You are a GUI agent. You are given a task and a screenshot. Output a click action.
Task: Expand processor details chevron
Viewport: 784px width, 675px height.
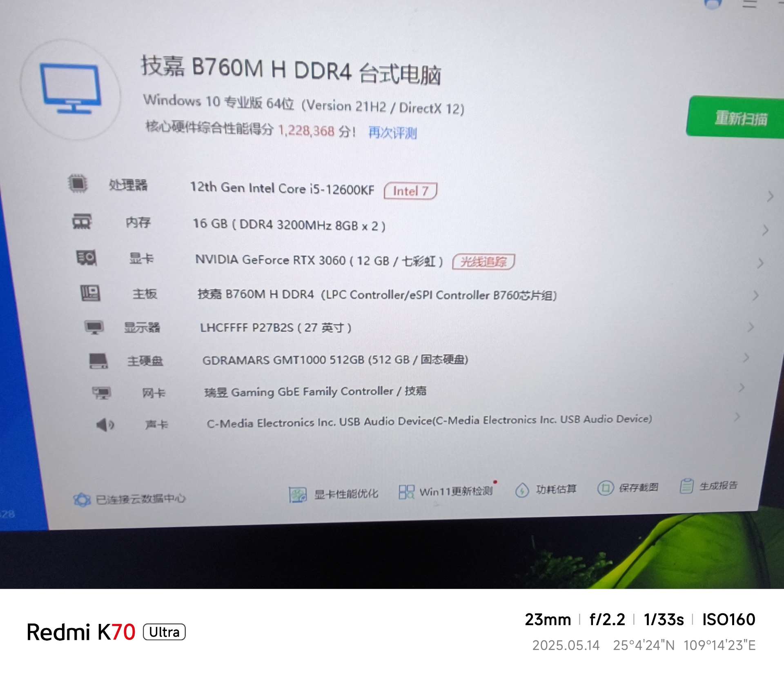[x=770, y=196]
